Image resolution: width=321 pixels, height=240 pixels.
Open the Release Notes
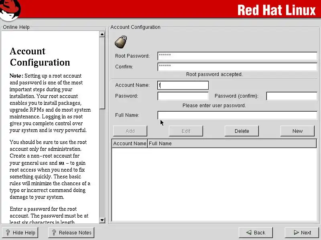[71, 233]
